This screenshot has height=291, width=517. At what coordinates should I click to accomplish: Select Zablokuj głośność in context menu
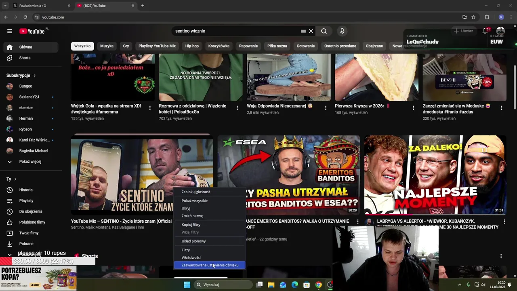(x=210, y=192)
